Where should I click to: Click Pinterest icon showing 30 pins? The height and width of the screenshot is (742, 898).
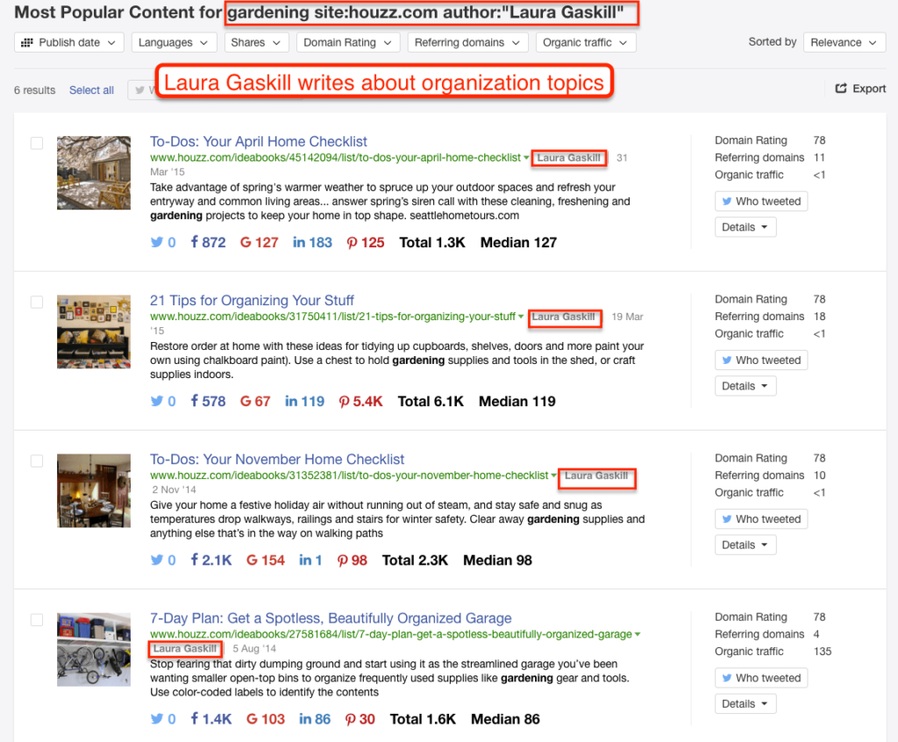pos(351,719)
